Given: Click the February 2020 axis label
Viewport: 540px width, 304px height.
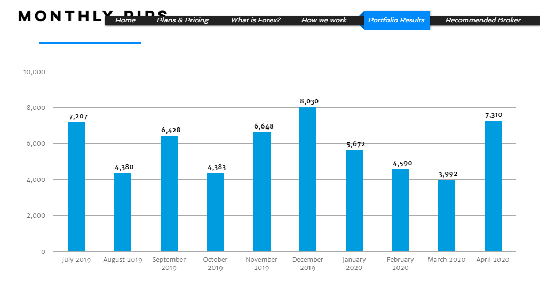Looking at the screenshot, I should (400, 263).
